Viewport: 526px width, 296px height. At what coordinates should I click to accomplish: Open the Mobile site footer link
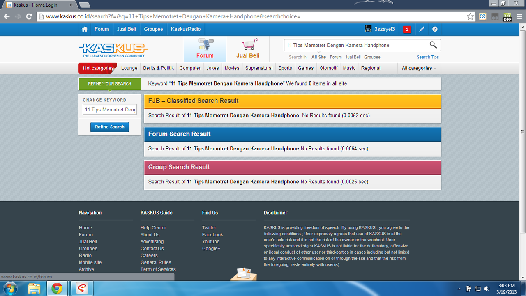tap(90, 262)
